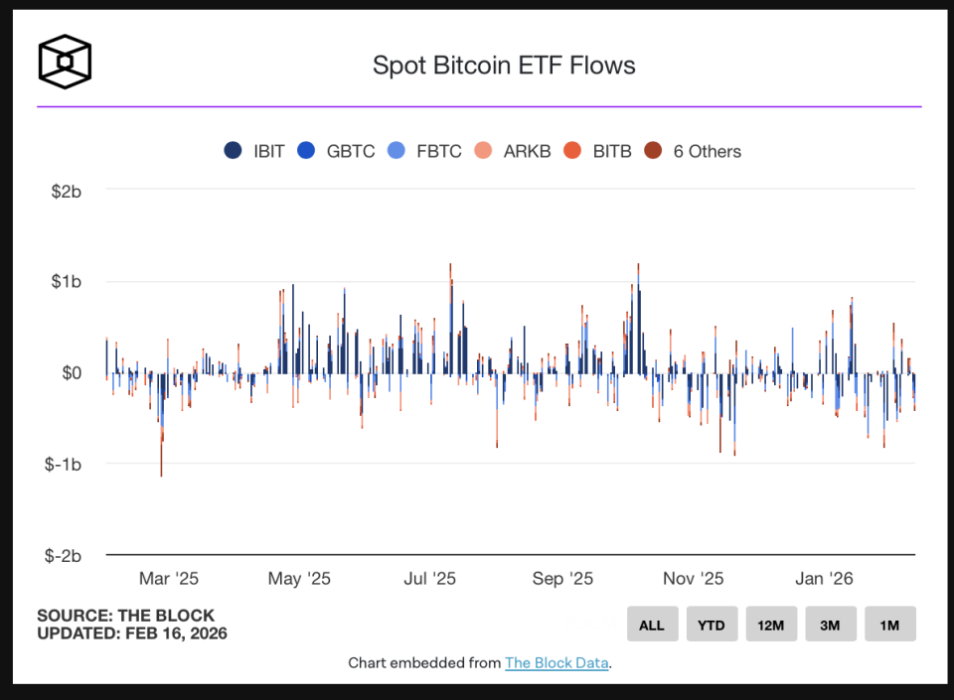
Task: Click the ARKB legend color dot
Action: coord(484,151)
